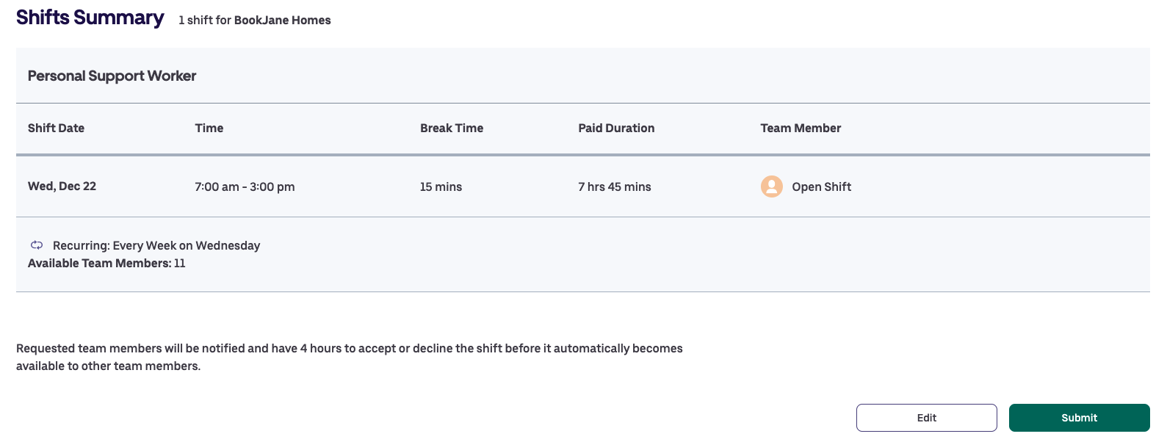Select the Break Time column header

pos(451,128)
